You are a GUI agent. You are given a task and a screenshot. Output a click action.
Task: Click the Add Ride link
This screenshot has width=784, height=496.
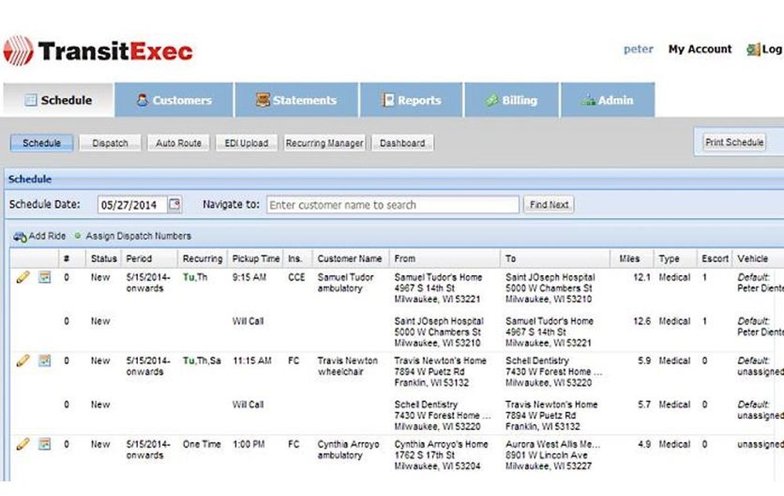pos(47,236)
